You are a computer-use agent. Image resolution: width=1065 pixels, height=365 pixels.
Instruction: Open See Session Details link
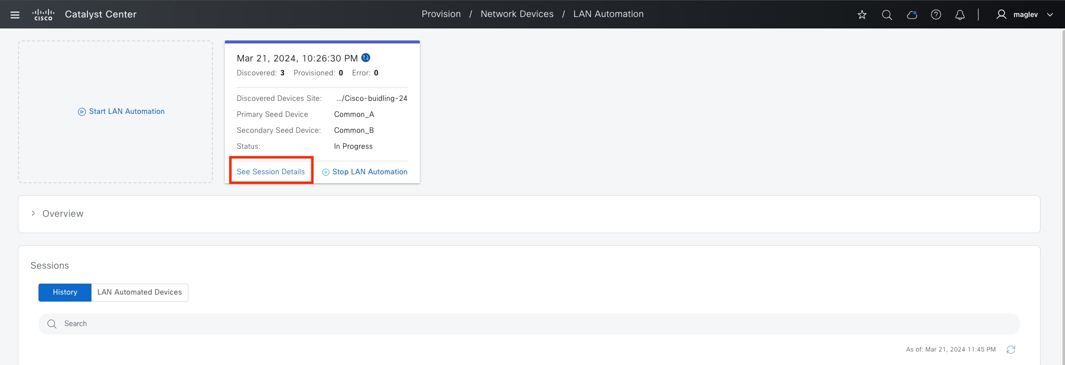271,172
